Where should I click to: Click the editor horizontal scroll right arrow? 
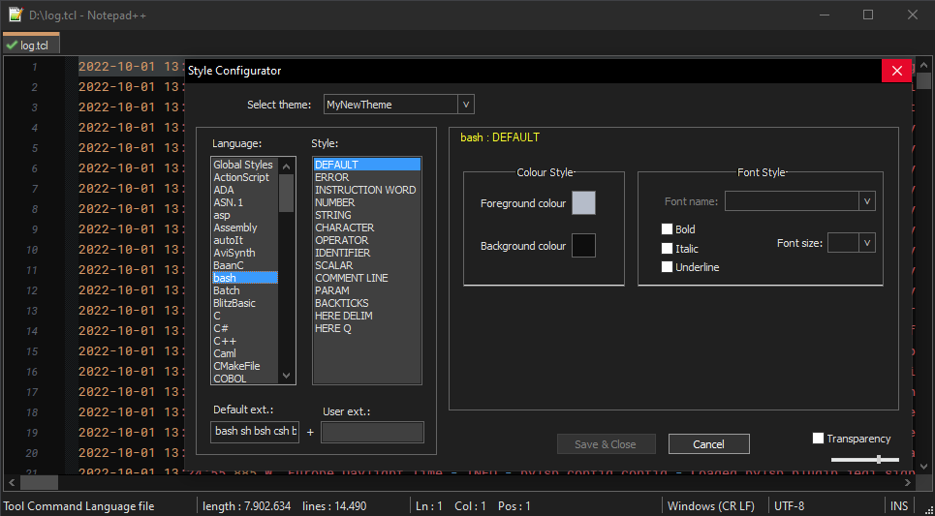[908, 482]
